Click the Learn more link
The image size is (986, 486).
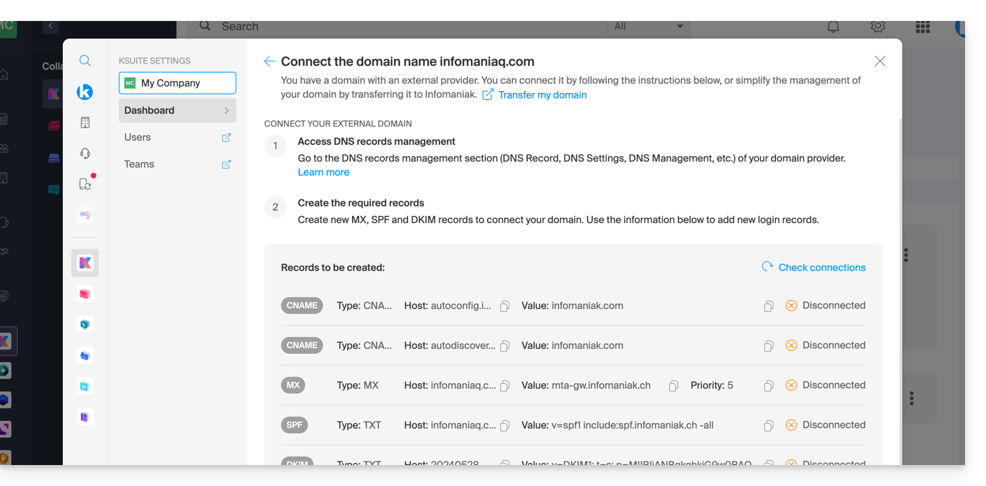323,172
